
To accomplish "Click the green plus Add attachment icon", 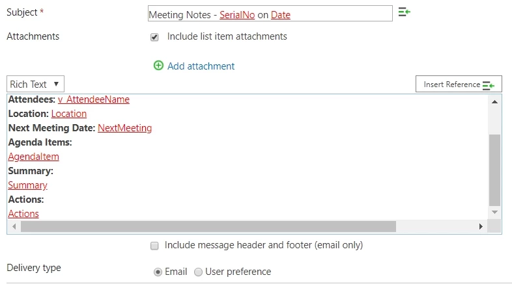I will click(158, 66).
